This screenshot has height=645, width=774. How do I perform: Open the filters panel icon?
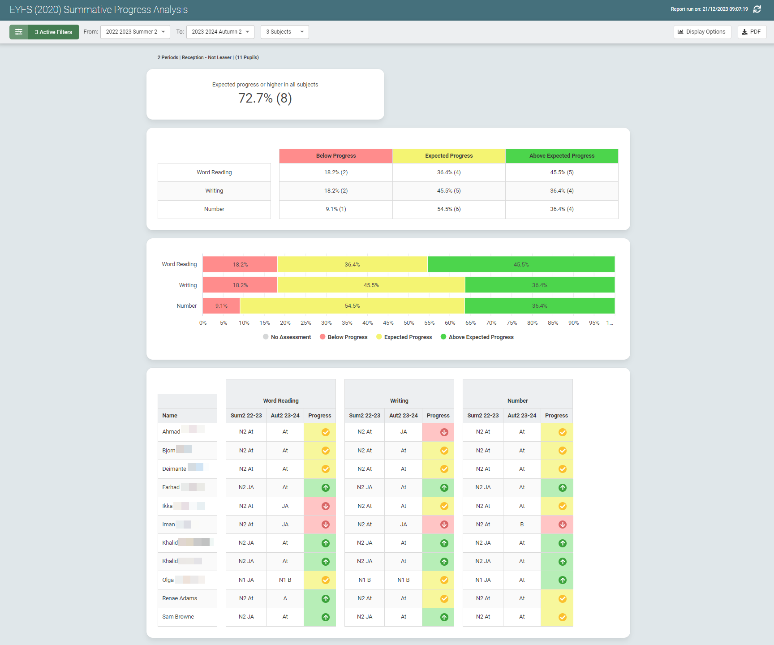pyautogui.click(x=19, y=32)
